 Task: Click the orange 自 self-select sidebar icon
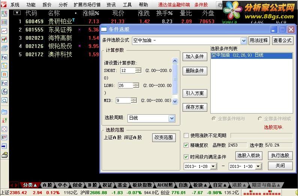click(x=4, y=75)
